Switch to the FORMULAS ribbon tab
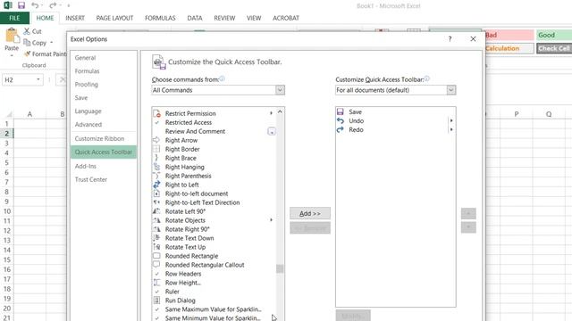 click(x=160, y=18)
